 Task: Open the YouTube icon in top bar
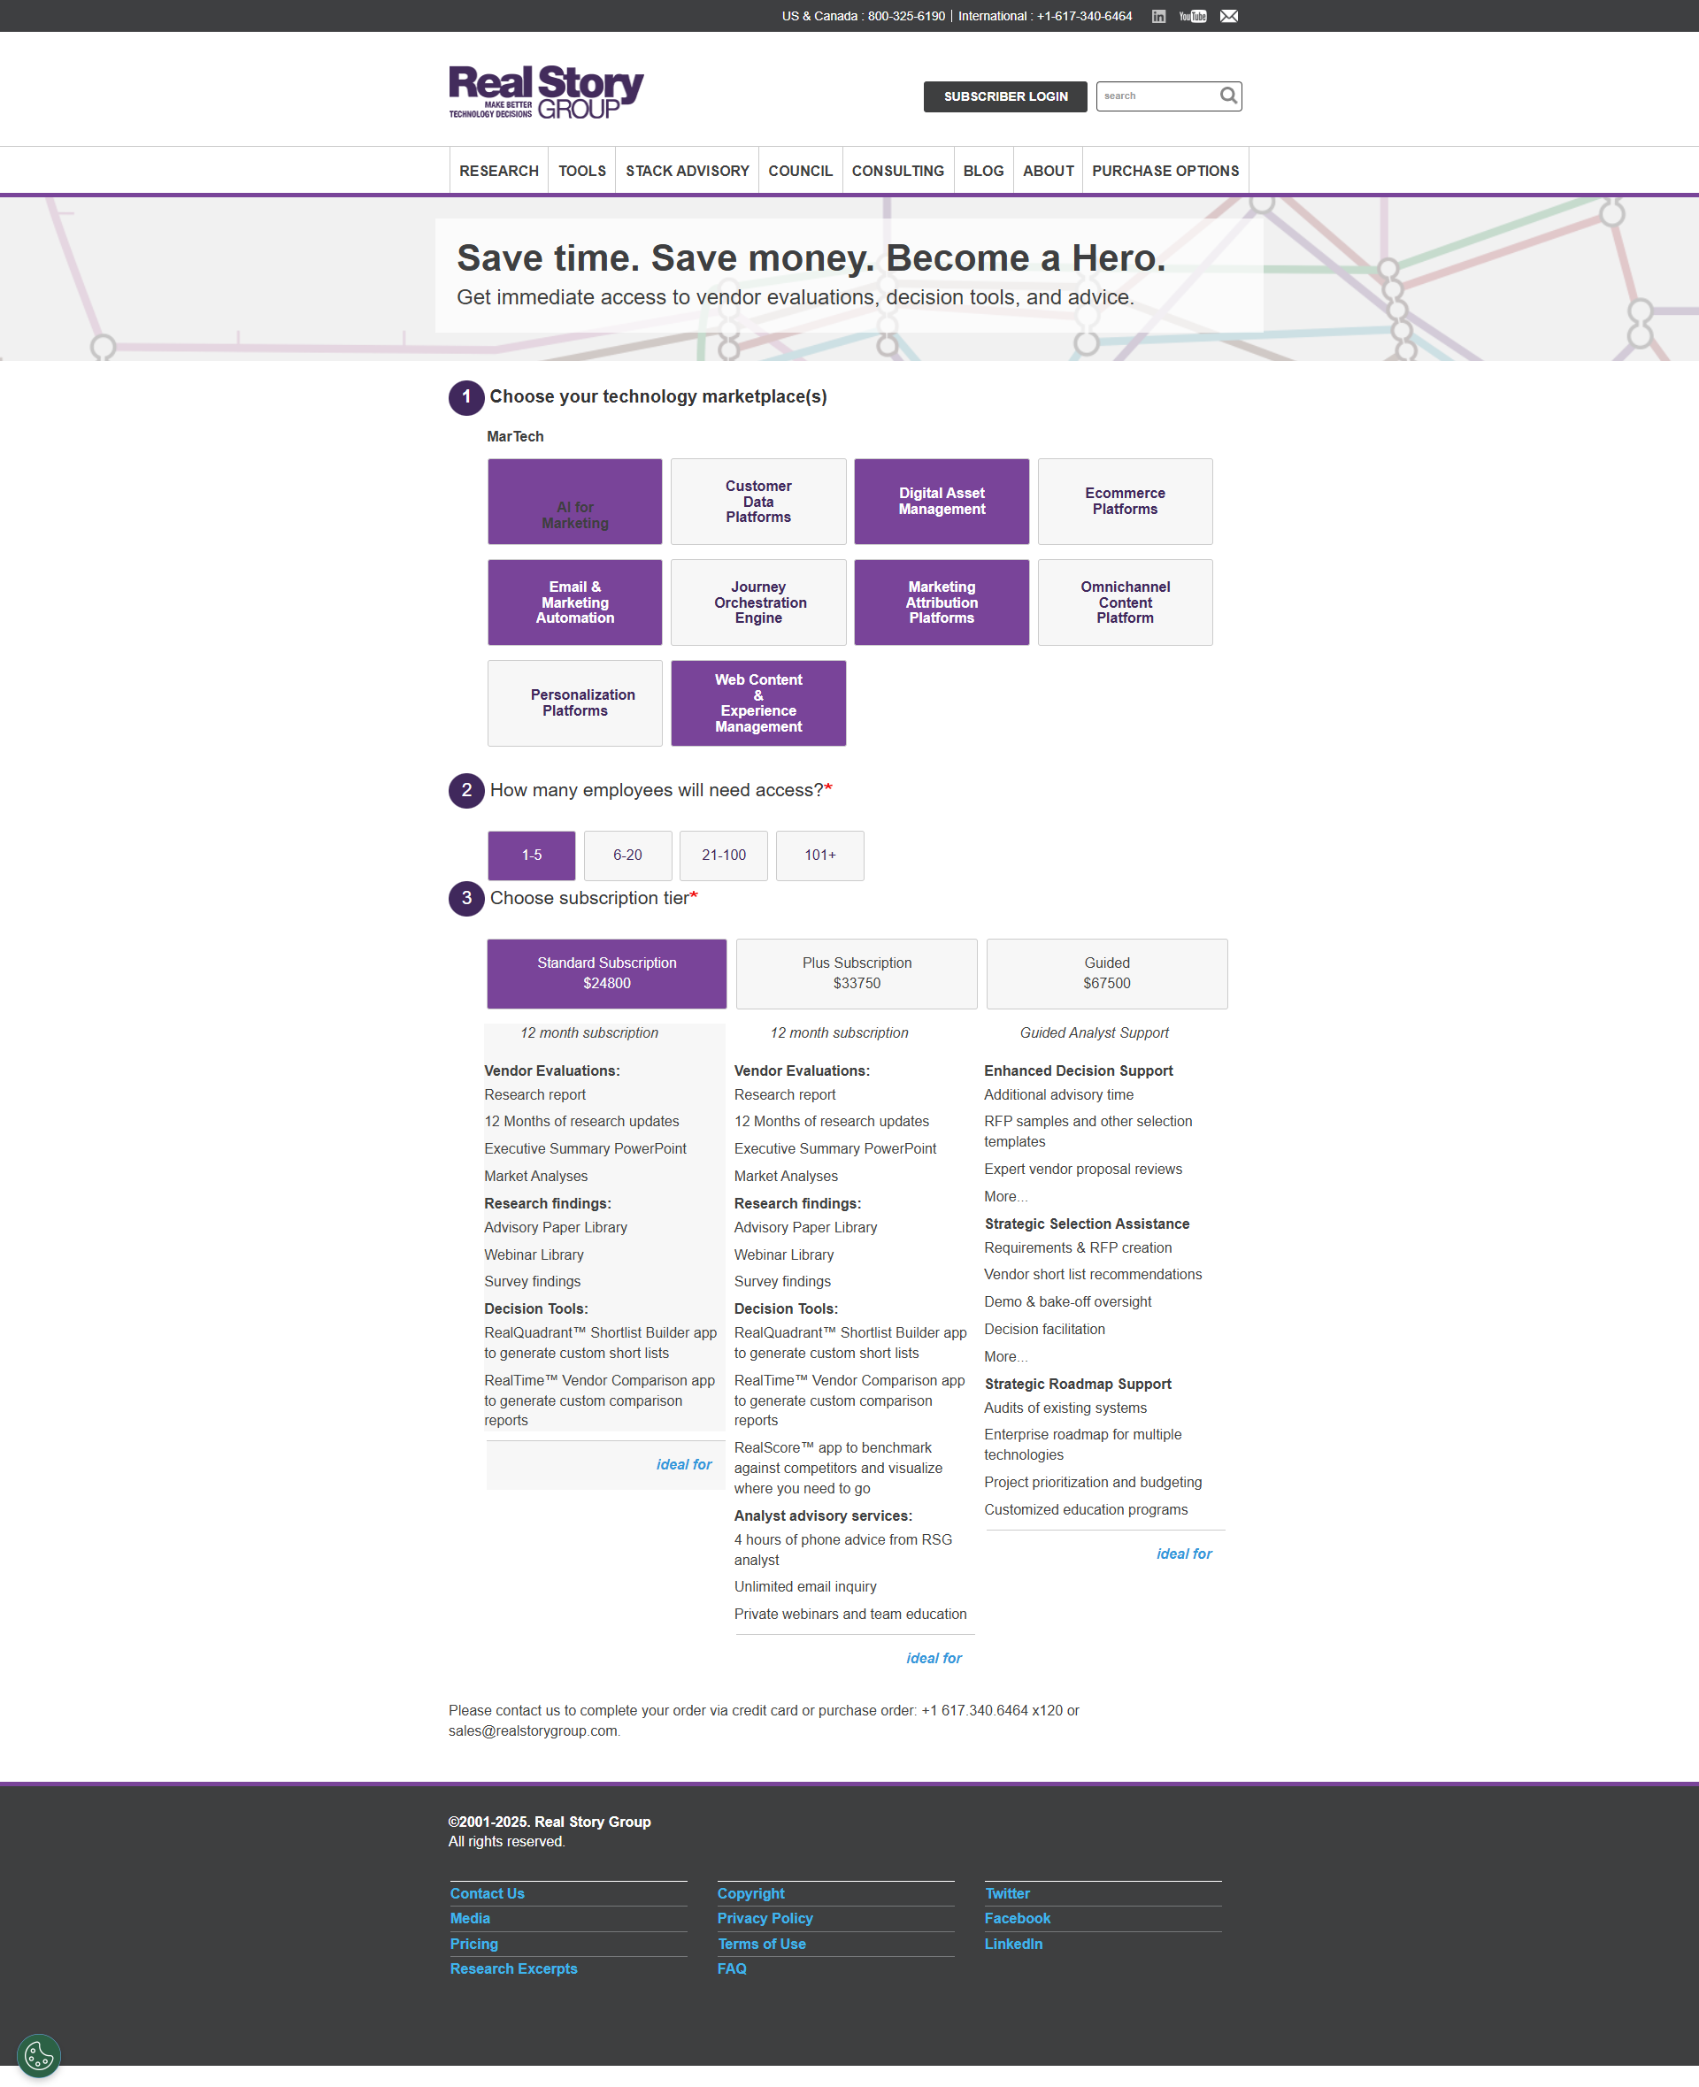1192,16
